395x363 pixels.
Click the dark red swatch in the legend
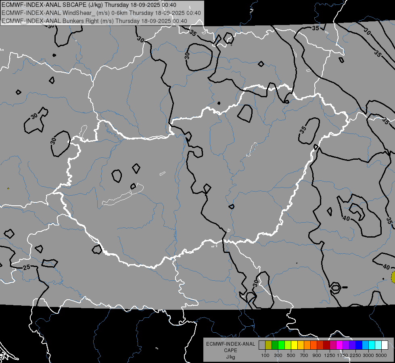click(326, 345)
